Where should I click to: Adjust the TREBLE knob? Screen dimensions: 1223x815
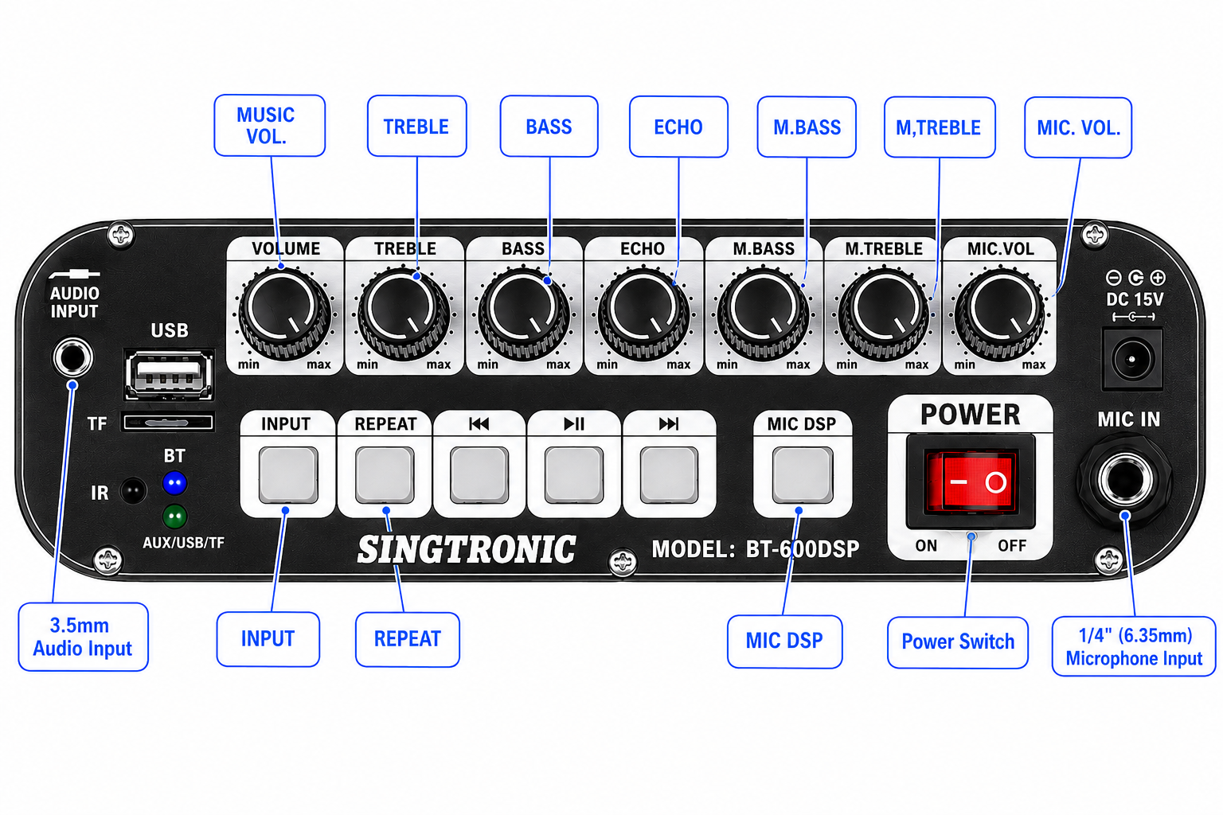click(x=404, y=312)
